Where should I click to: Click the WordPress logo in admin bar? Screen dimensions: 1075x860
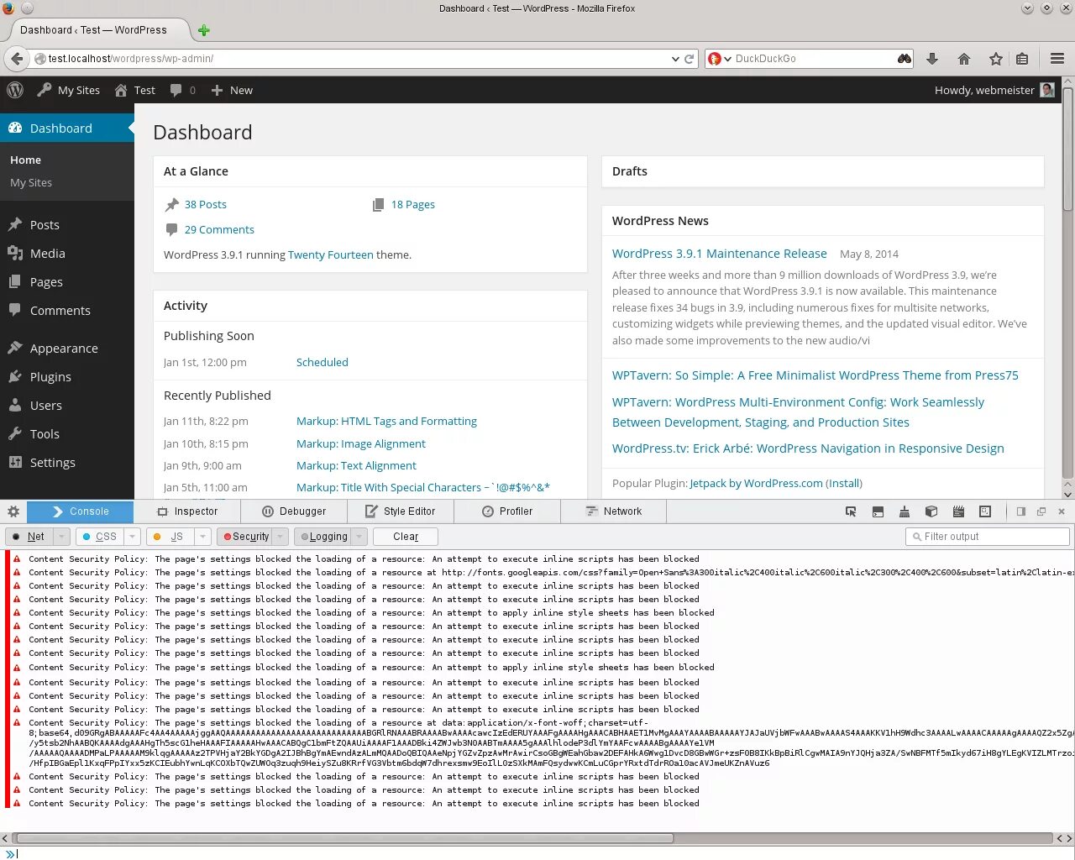pyautogui.click(x=15, y=90)
